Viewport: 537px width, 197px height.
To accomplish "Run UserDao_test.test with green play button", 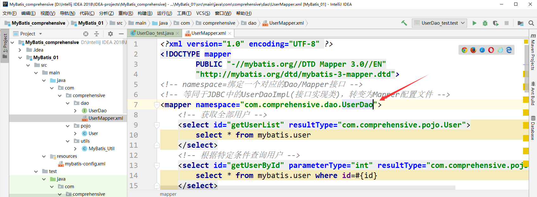I will tap(474, 23).
